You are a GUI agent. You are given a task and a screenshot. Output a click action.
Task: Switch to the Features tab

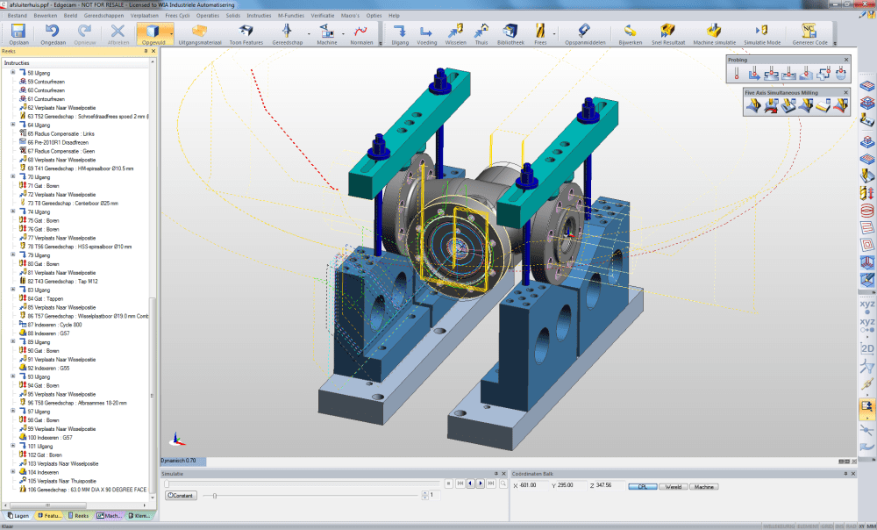pos(49,515)
